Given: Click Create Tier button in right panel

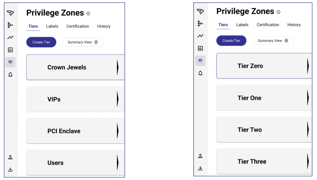Looking at the screenshot, I should (231, 41).
